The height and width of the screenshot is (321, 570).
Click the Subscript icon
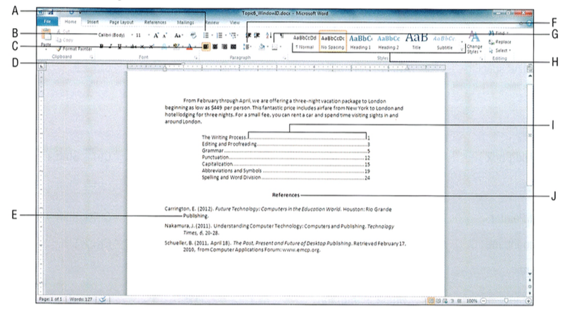pos(142,46)
